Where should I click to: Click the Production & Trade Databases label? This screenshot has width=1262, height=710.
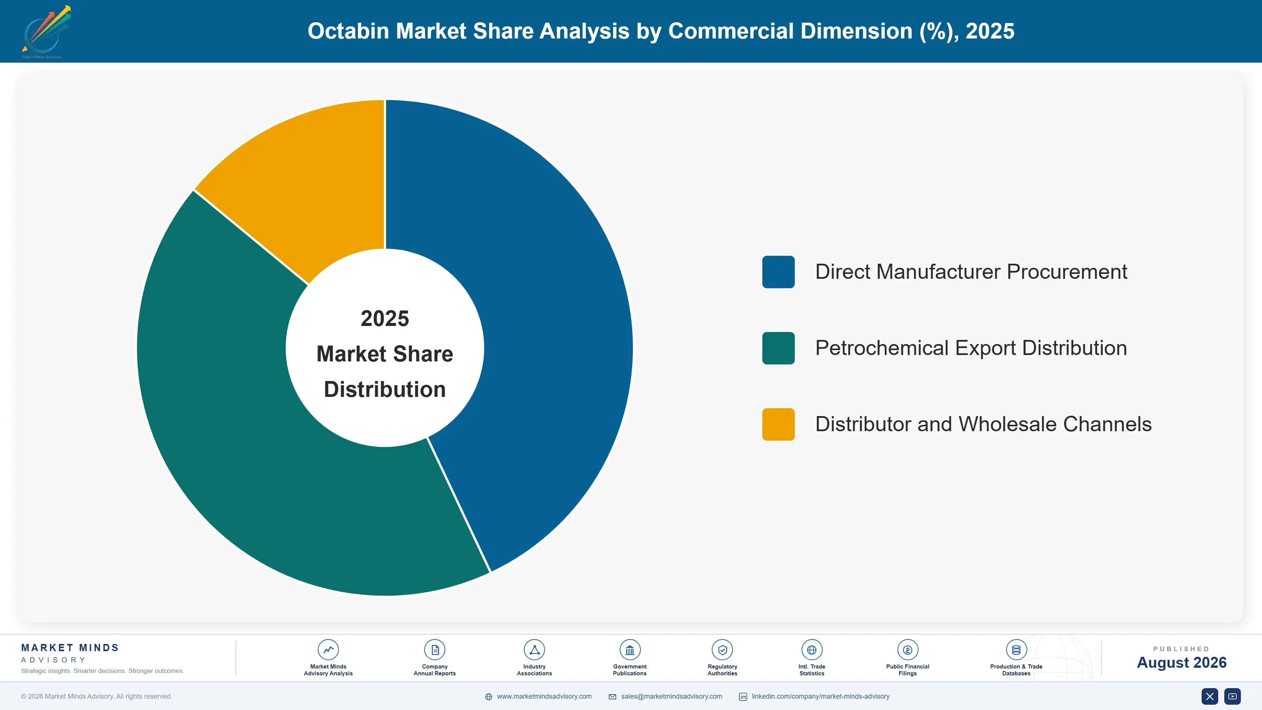[x=1016, y=670]
